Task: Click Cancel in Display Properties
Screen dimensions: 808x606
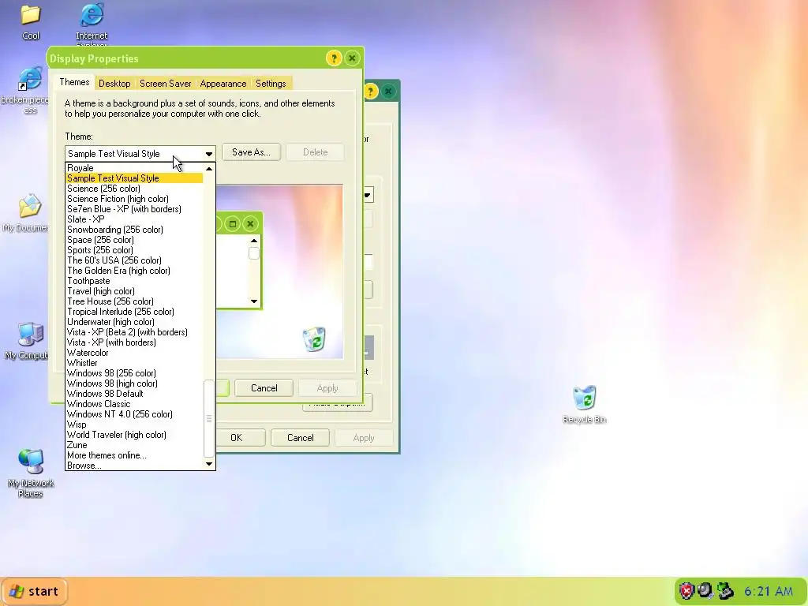Action: (x=264, y=388)
